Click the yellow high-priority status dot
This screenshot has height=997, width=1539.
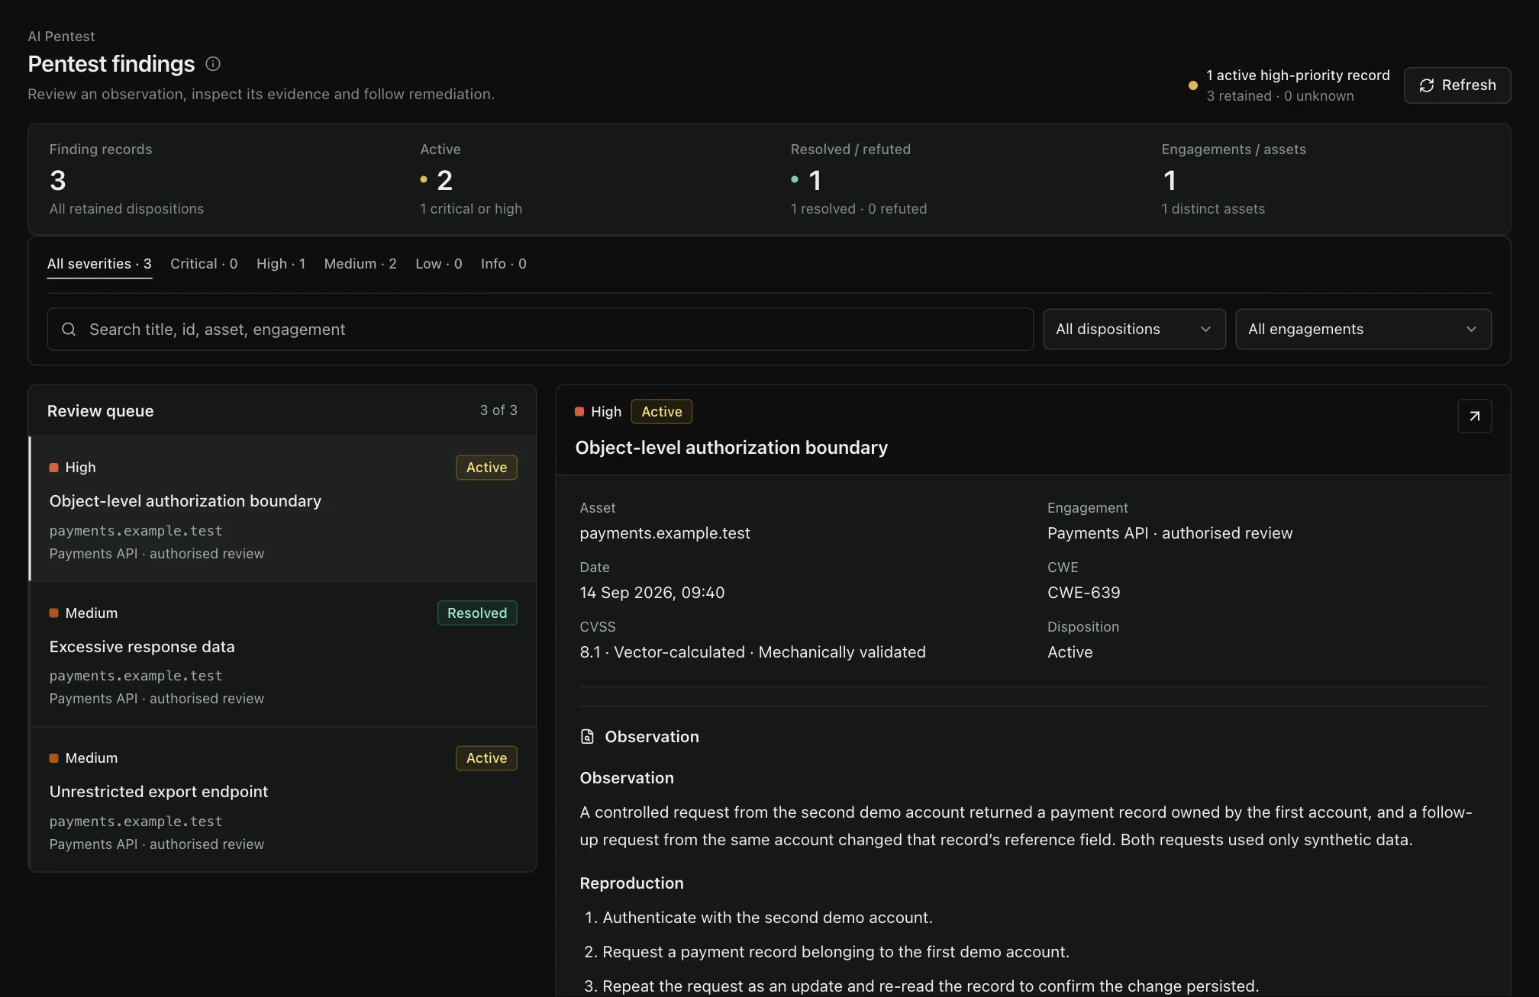[1192, 85]
